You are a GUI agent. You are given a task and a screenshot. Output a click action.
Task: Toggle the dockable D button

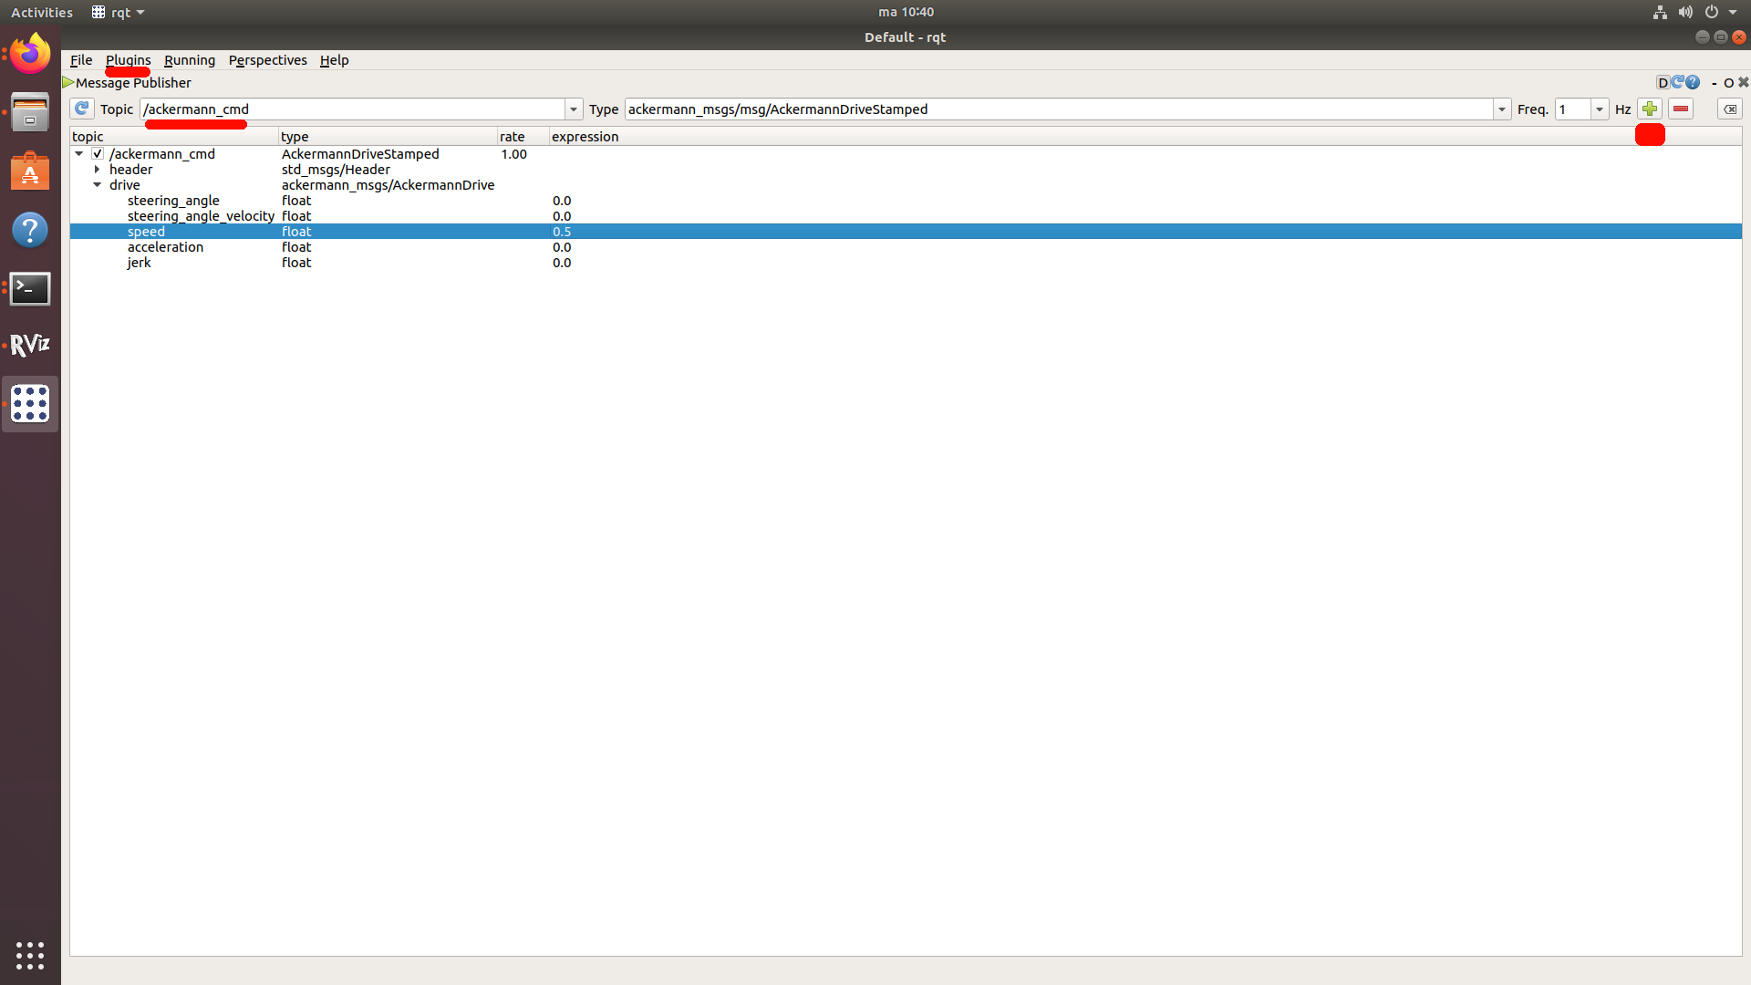tap(1663, 83)
